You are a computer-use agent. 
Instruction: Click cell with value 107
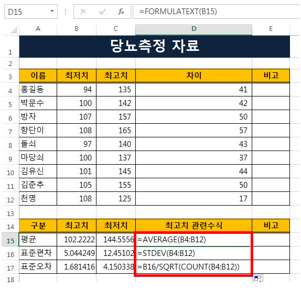pyautogui.click(x=77, y=117)
